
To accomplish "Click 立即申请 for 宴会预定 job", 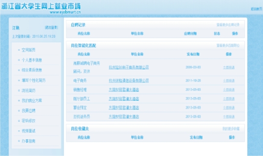I will point(229,108).
